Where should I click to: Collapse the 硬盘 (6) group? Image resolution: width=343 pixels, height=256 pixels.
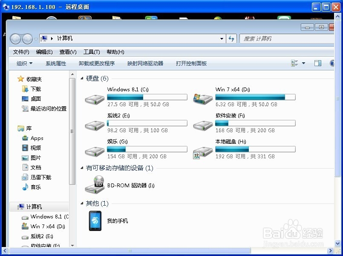82,78
